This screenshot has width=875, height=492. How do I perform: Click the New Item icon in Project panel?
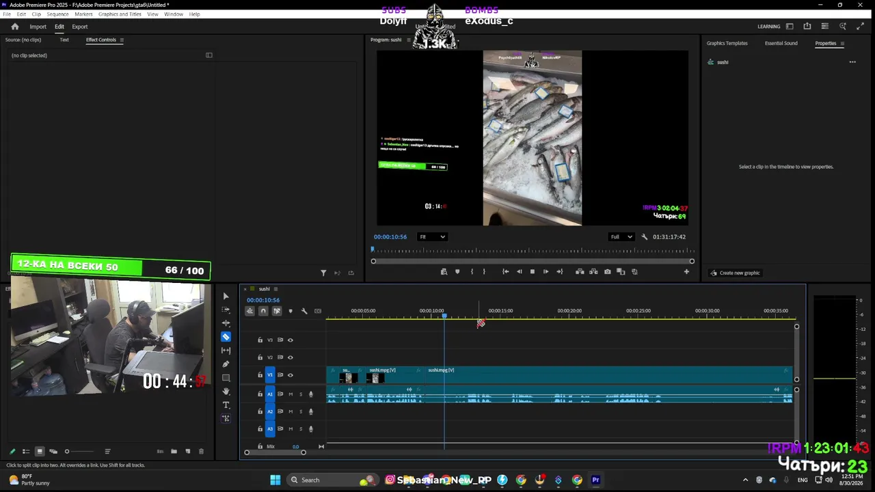click(187, 452)
